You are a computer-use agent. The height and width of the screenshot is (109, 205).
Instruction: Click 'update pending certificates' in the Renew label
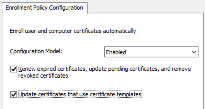123,69
